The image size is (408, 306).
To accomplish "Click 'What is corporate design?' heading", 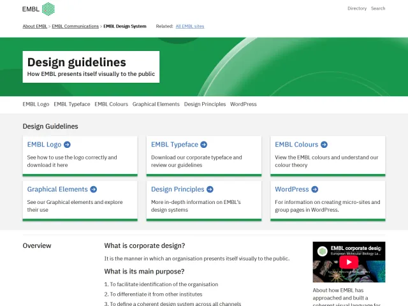I will click(145, 245).
